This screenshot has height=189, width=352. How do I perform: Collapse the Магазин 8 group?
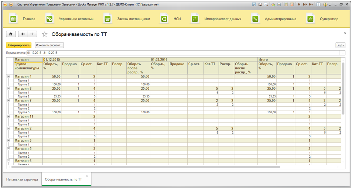coord(8,89)
